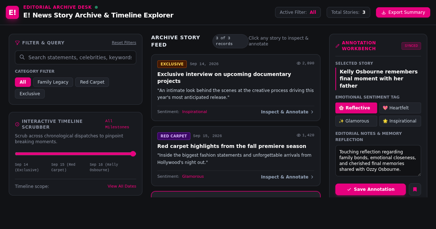Open Inspect & Annotate for documentary interview story
Image resolution: width=436 pixels, height=229 pixels.
287,112
